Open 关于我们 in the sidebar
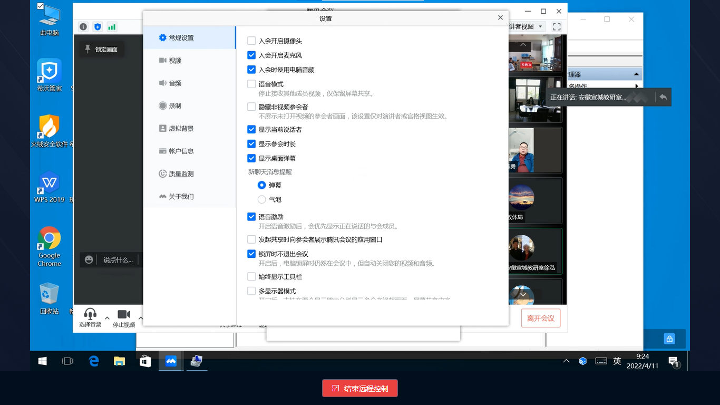The width and height of the screenshot is (720, 405). 189,197
